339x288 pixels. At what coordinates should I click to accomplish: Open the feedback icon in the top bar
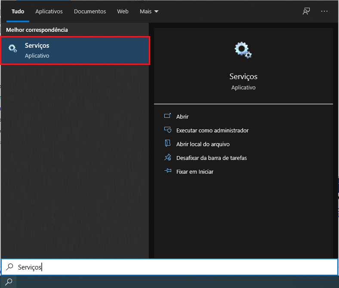(306, 12)
